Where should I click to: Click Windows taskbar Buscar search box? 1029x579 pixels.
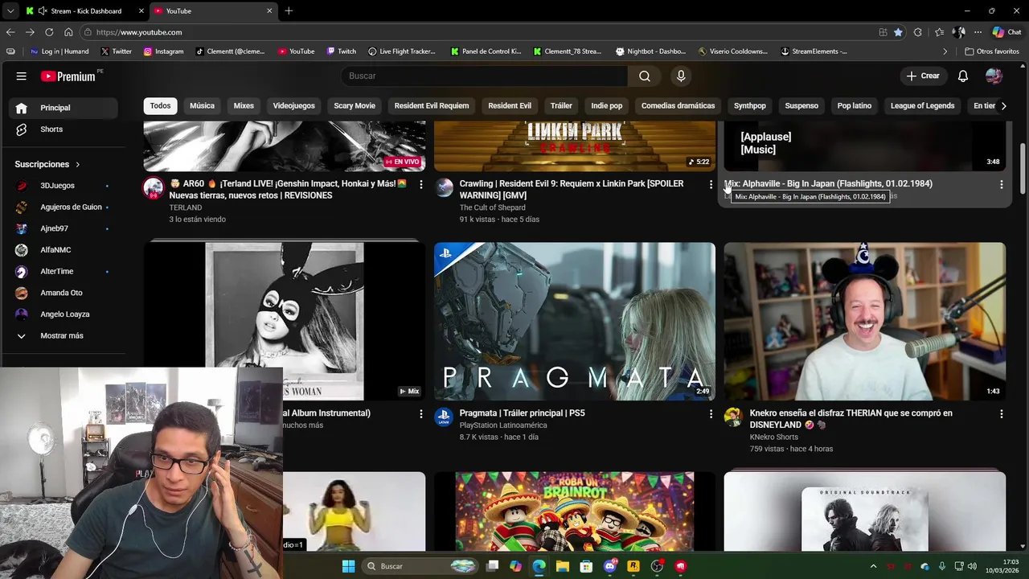click(420, 566)
